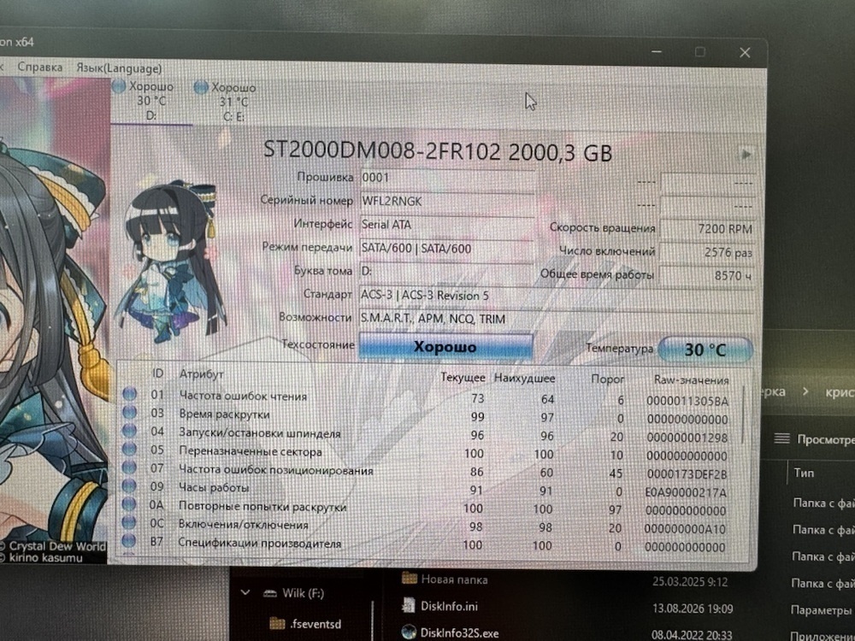The width and height of the screenshot is (855, 641).
Task: Click raw value 0000173DEF2B
Action: click(x=687, y=474)
